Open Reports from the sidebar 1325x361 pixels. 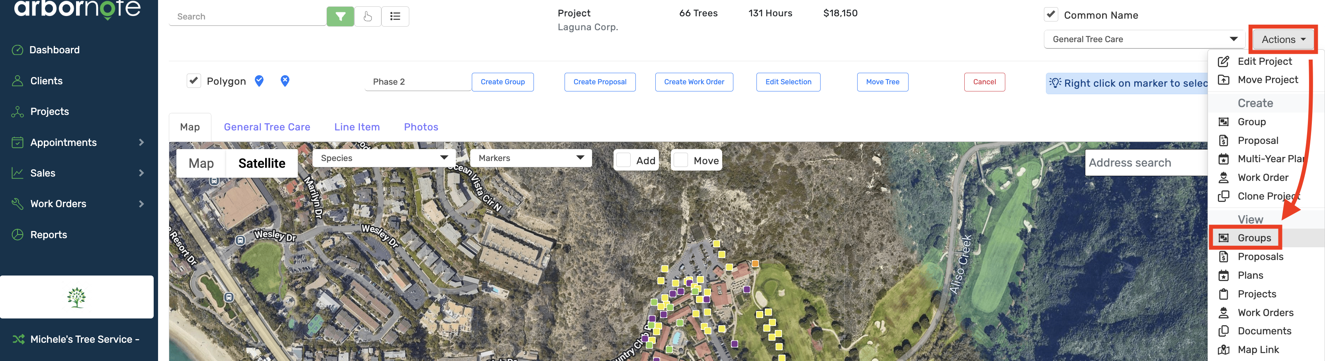[x=48, y=235]
